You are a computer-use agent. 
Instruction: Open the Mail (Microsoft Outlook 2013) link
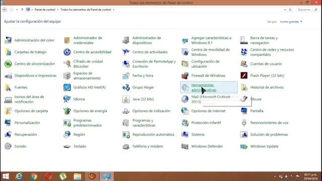coord(211,99)
